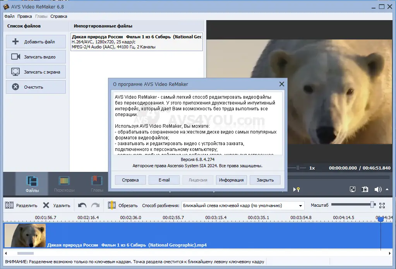Open the Files tab filmstrip icon
The width and height of the screenshot is (396, 269).
(32, 181)
